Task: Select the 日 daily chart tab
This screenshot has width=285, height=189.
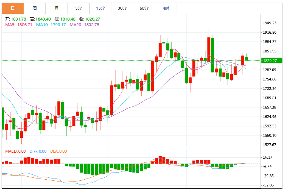Action: (x=13, y=8)
